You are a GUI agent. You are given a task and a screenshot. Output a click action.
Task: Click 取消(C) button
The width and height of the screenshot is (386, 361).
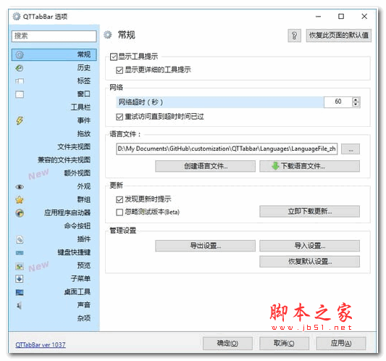pyautogui.click(x=284, y=344)
